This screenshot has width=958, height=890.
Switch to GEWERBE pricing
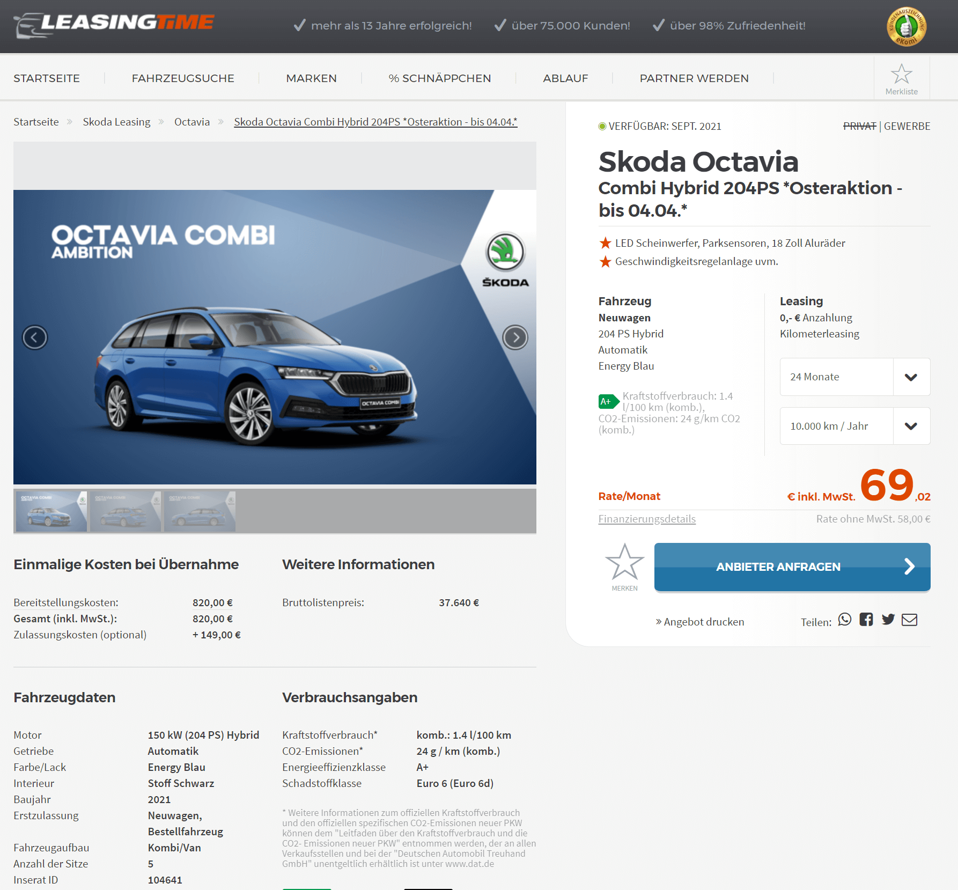pos(907,126)
